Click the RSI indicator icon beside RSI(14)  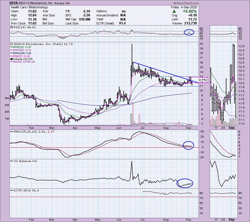click(11, 27)
